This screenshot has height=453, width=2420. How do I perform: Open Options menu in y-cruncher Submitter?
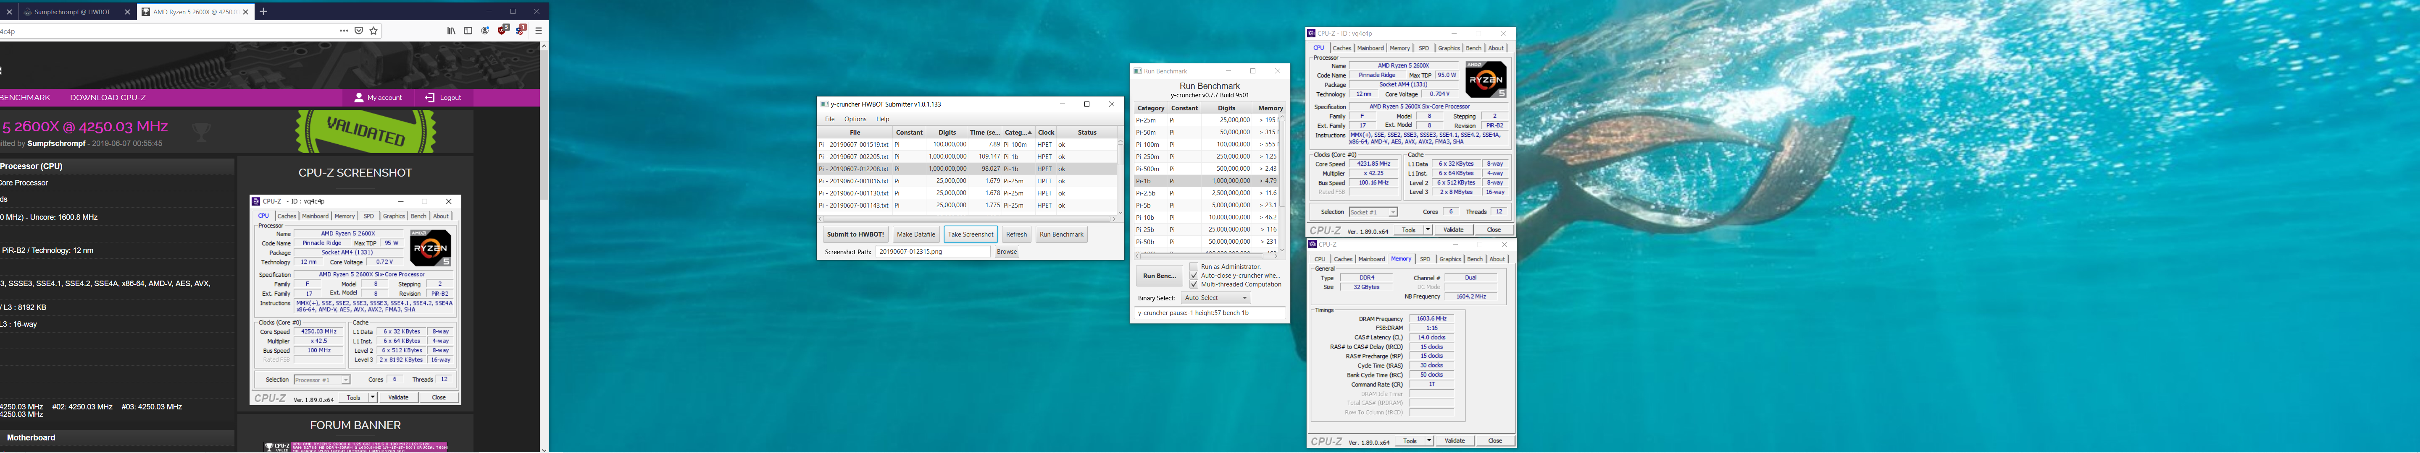pos(855,119)
